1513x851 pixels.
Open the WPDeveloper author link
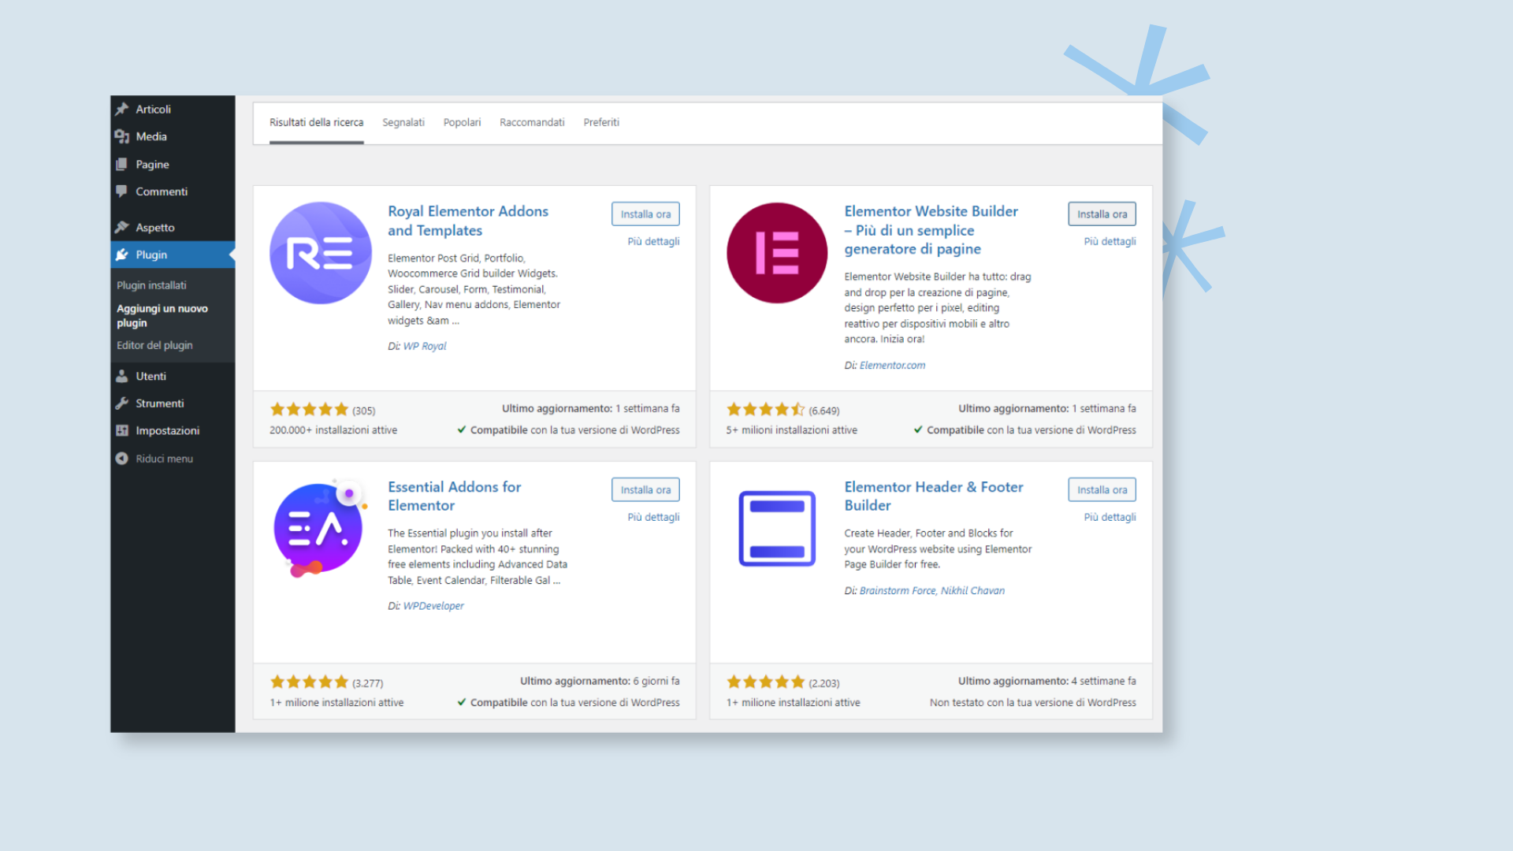click(433, 607)
